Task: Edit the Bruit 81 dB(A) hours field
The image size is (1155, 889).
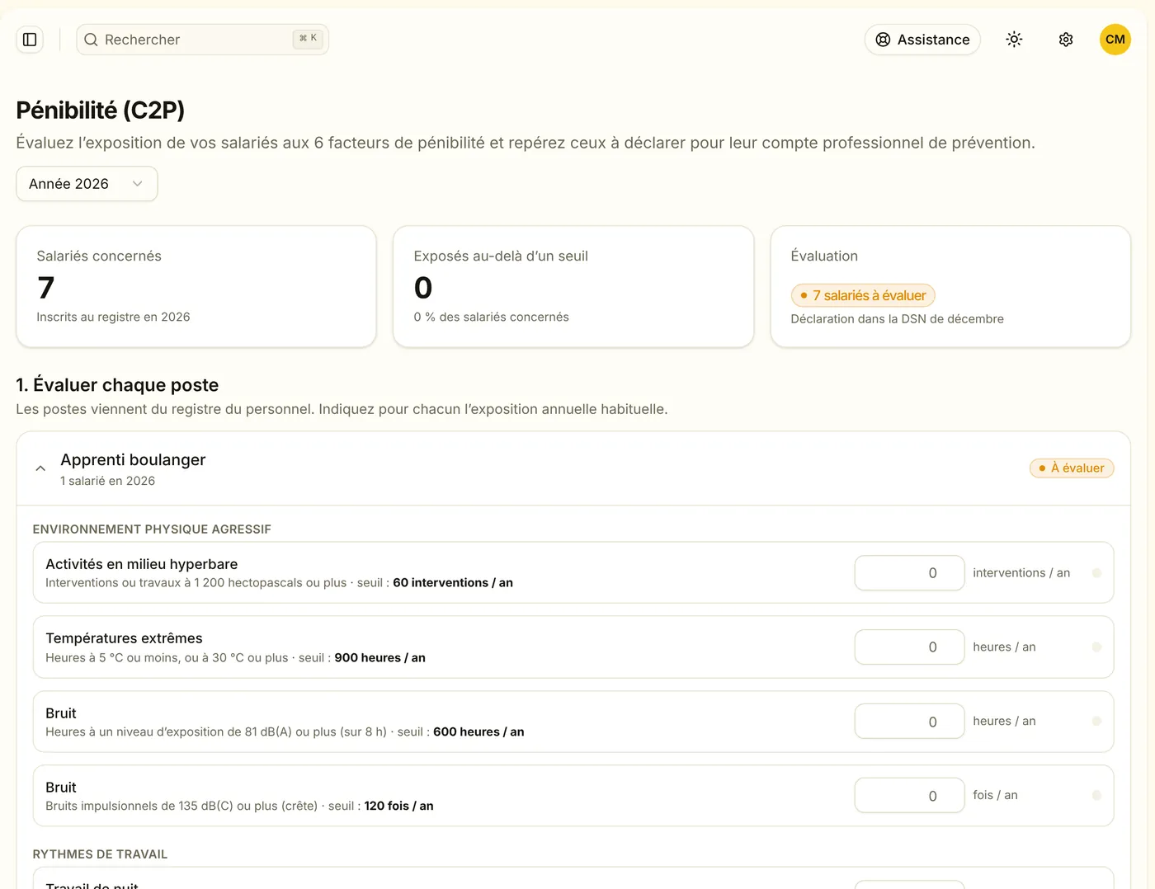Action: coord(909,722)
